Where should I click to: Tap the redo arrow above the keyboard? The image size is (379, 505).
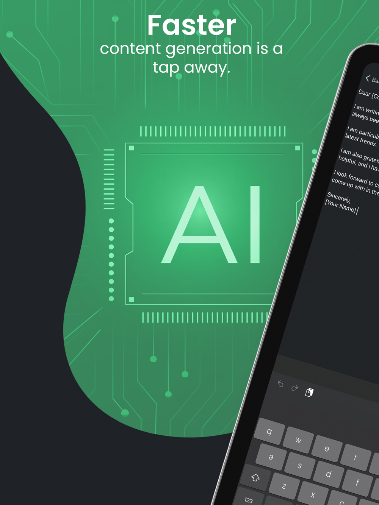[294, 388]
